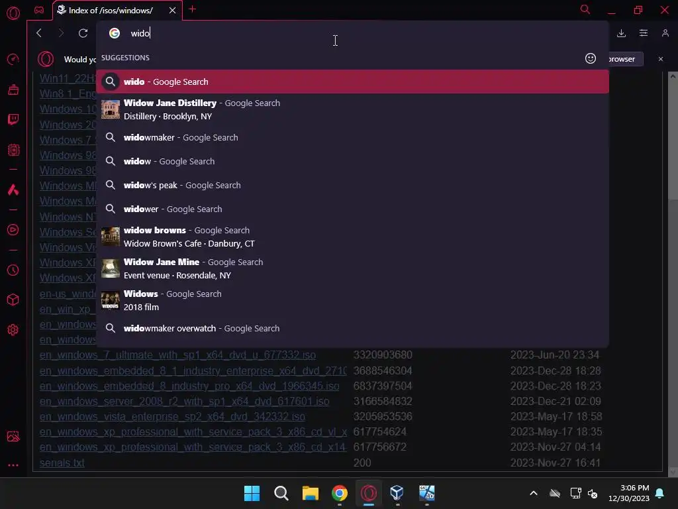Screen dimensions: 678x509
Task: Dismiss the default browser prompt bar
Action: (660, 59)
